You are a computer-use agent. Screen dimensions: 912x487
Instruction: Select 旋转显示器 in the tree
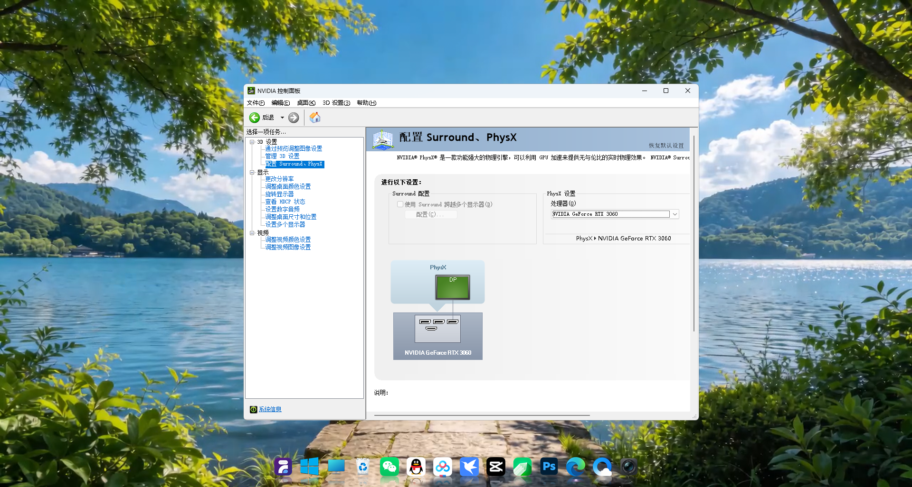[279, 194]
